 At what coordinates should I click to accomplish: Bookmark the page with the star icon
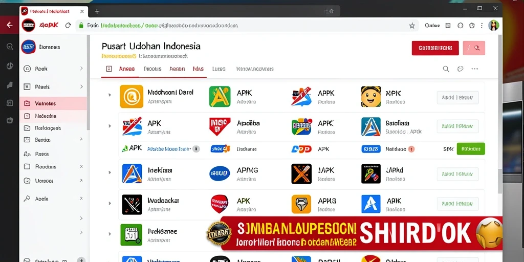412,26
